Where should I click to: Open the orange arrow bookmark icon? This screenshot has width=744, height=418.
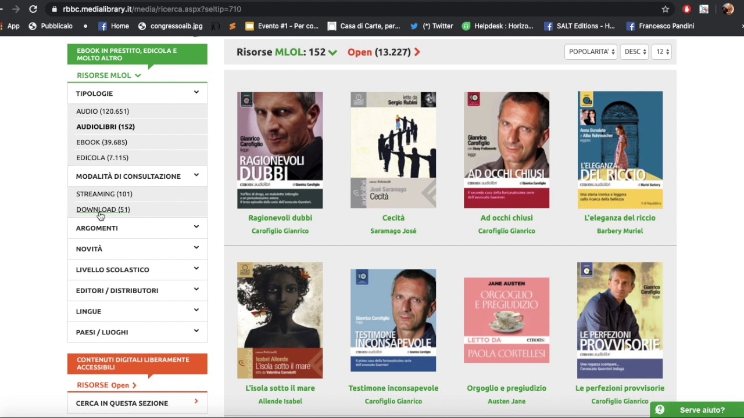click(233, 26)
